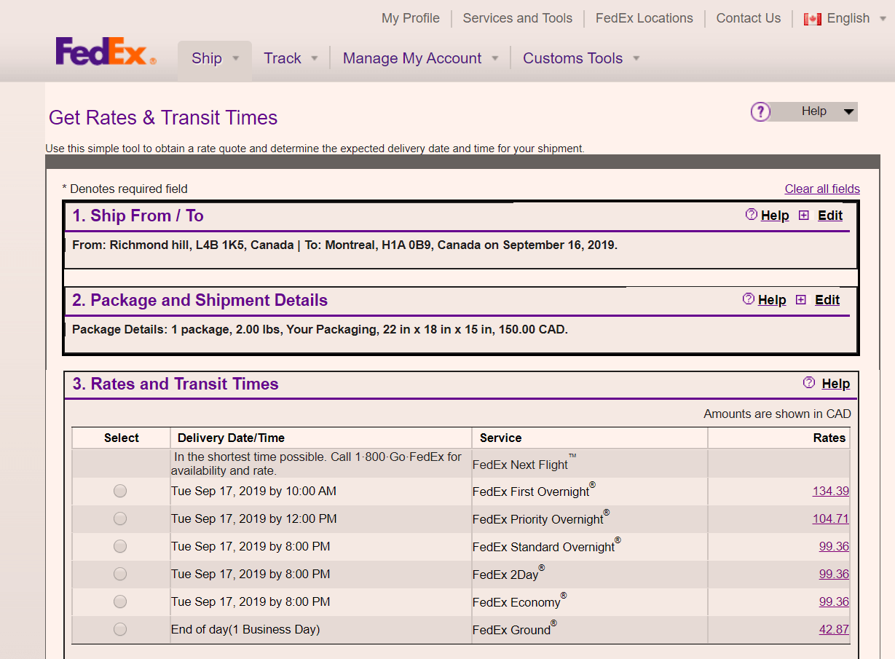Click the help icon in Ship From / To

752,214
